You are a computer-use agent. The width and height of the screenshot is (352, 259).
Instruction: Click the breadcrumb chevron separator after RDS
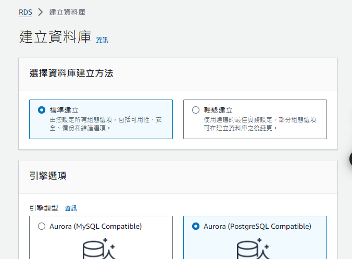tap(41, 12)
